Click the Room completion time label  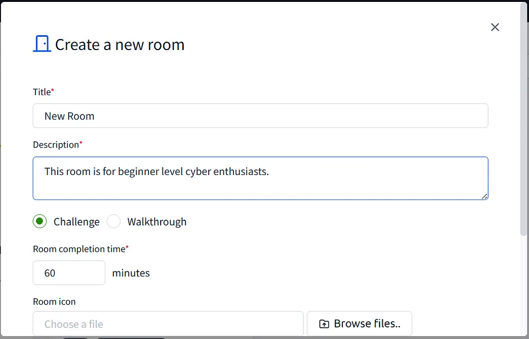(x=78, y=249)
